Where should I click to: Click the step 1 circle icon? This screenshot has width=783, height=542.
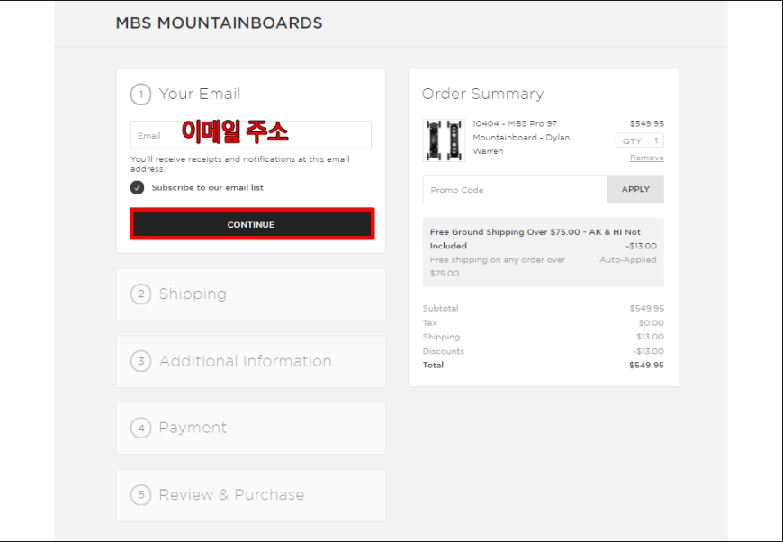coord(140,95)
